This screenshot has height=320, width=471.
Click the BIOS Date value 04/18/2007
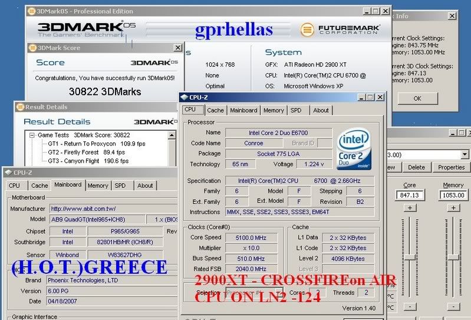pyautogui.click(x=112, y=301)
